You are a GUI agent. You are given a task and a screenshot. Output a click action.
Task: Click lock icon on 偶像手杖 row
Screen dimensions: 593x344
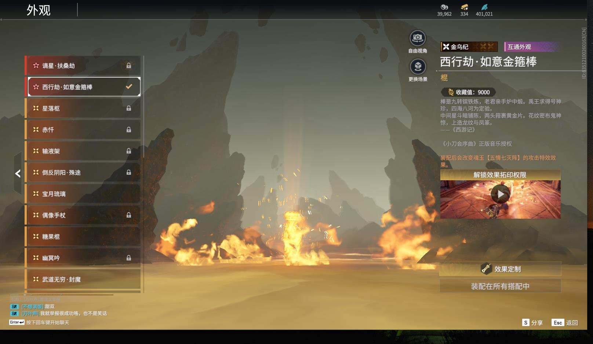click(x=129, y=215)
